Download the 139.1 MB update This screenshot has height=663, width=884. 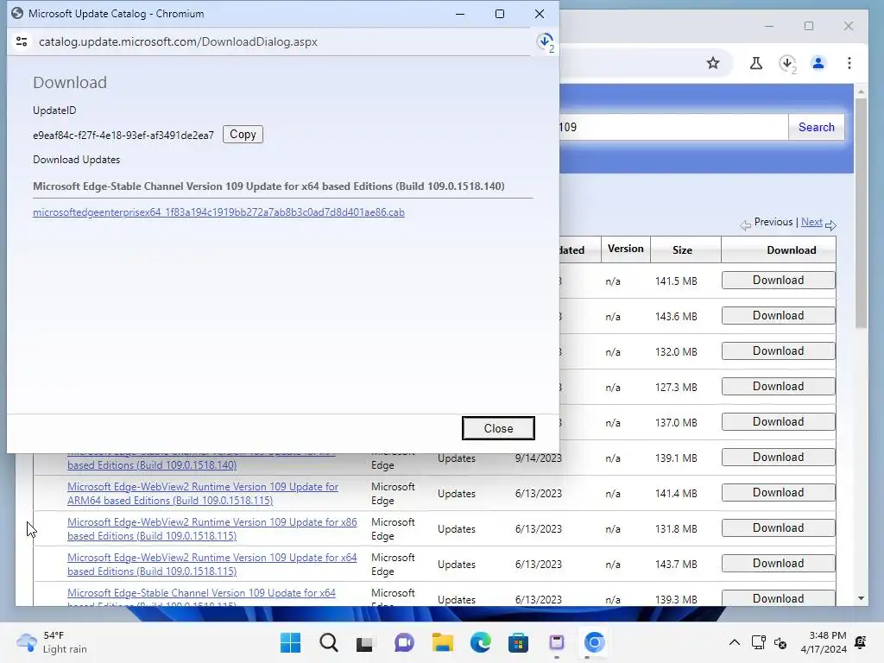pos(778,458)
